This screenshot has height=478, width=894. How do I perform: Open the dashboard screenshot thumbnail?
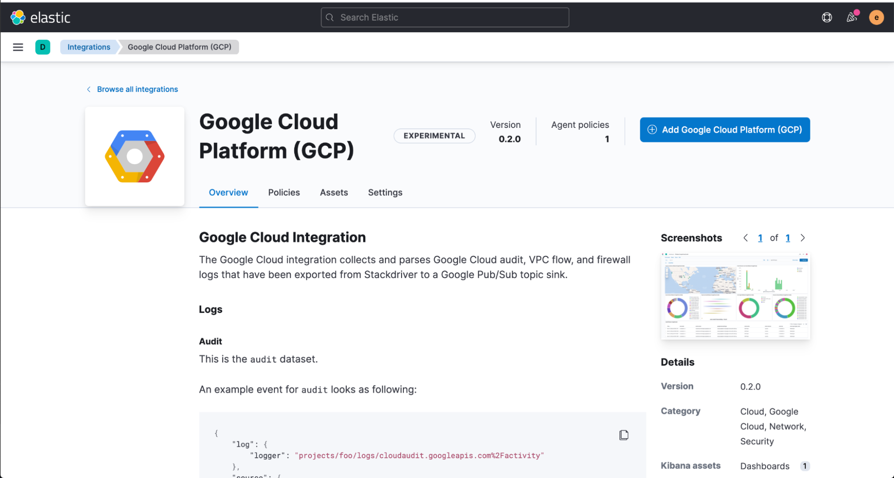pos(735,296)
